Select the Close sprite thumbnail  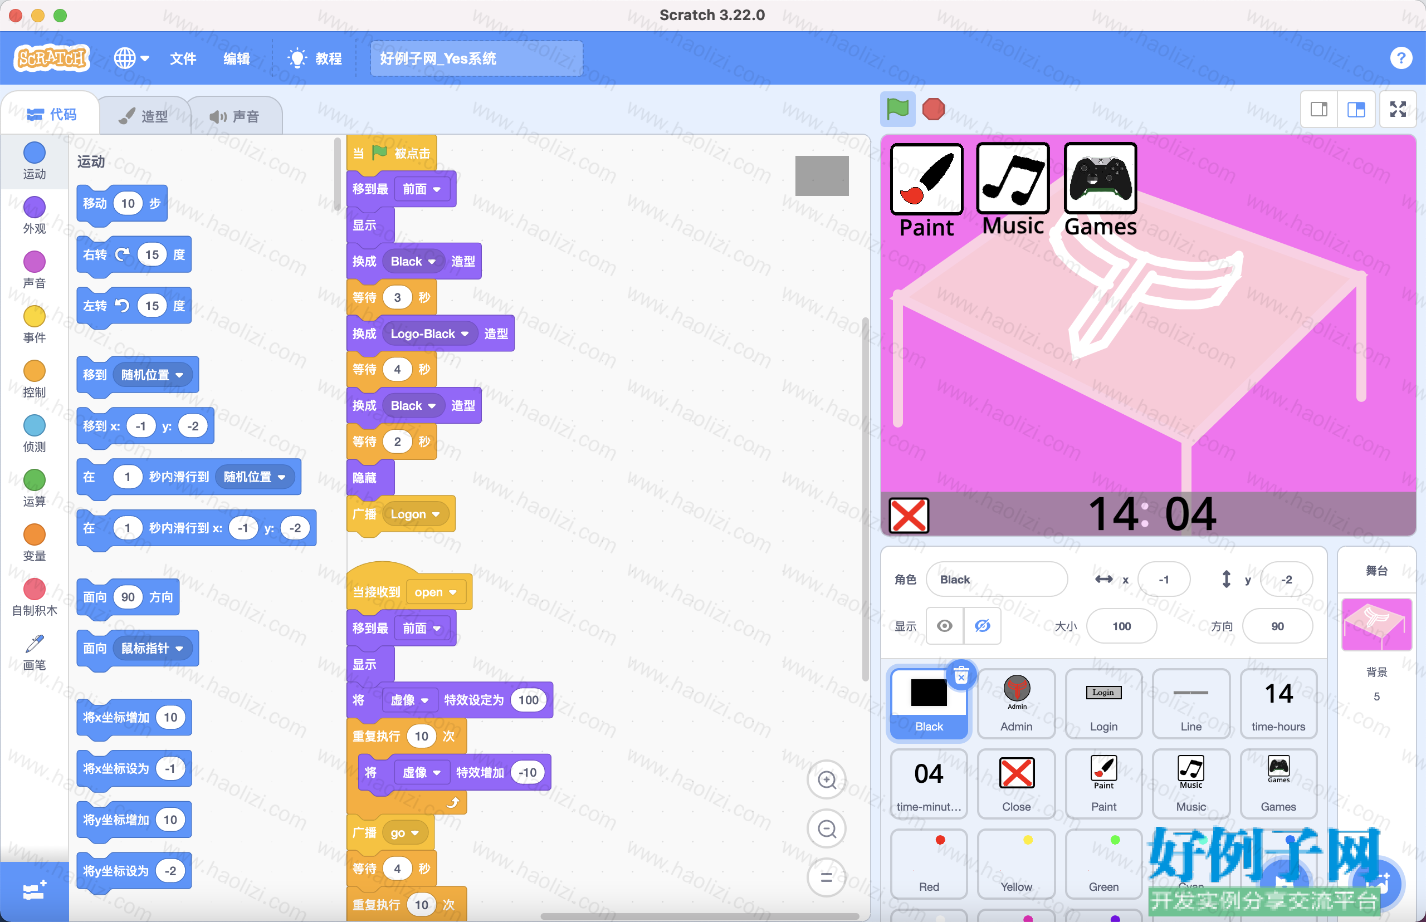(x=1017, y=784)
